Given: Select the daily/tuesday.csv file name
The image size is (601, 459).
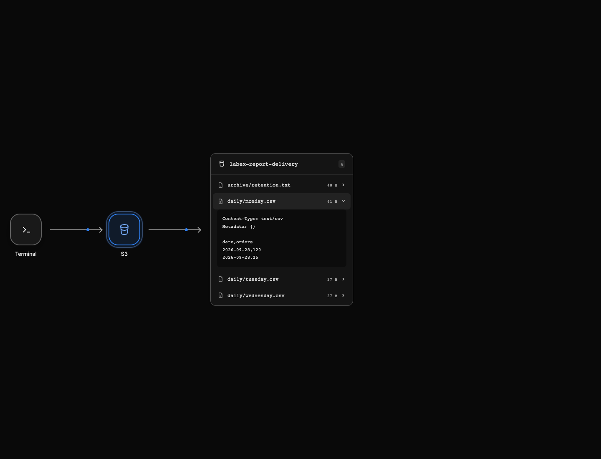Looking at the screenshot, I should click(x=253, y=279).
